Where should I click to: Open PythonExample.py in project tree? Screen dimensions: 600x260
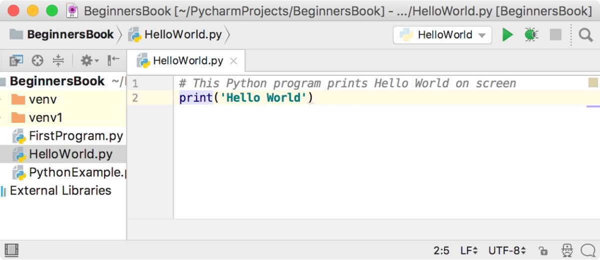point(68,173)
